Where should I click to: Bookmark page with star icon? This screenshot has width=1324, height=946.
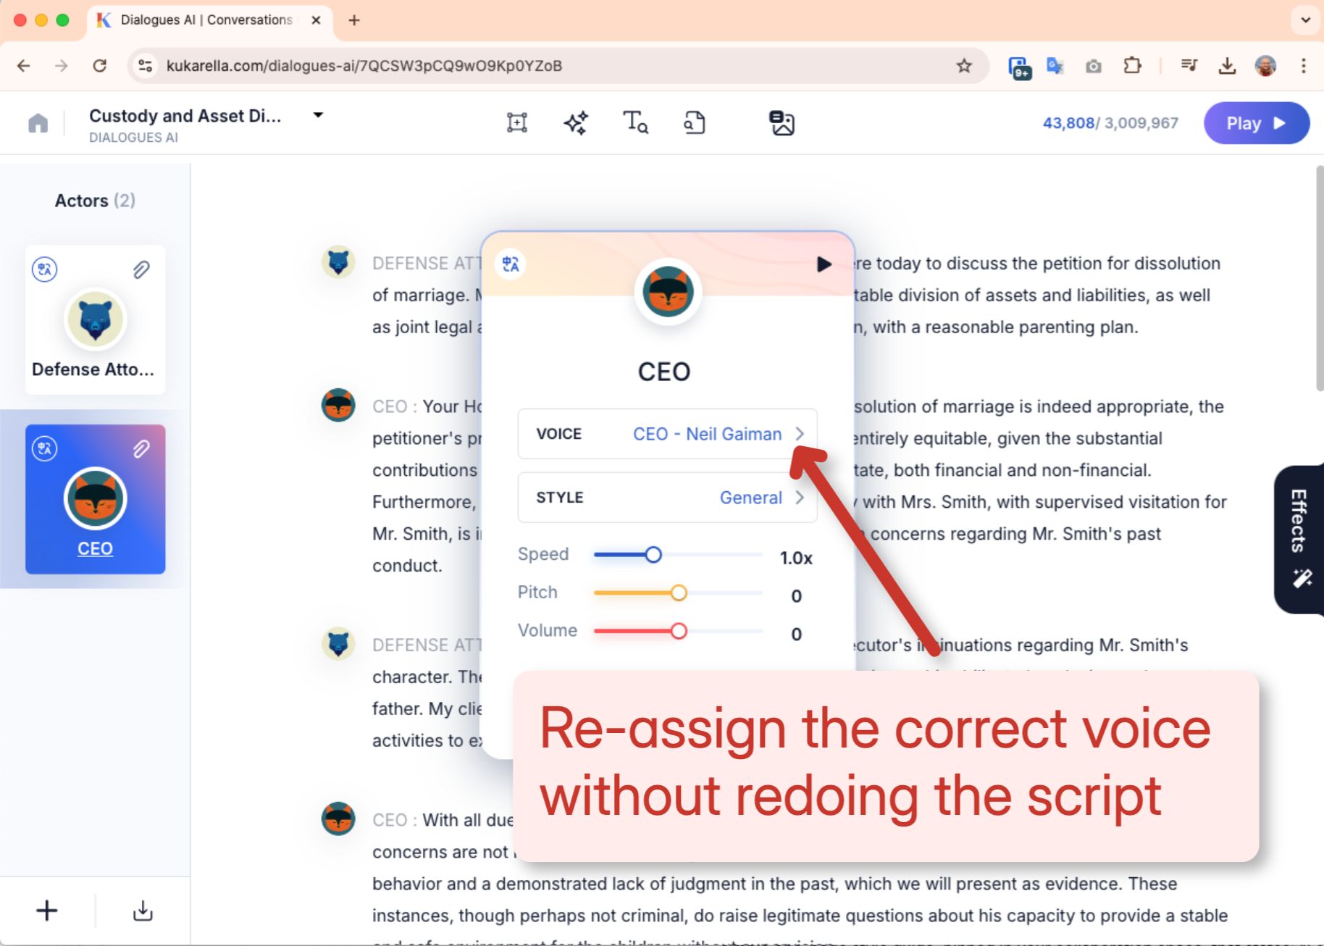coord(964,66)
